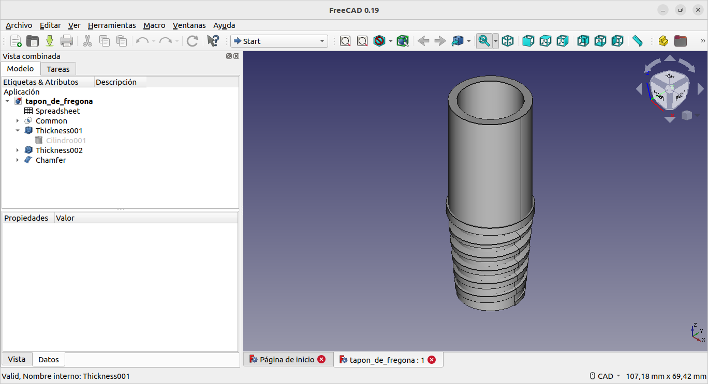Image resolution: width=708 pixels, height=384 pixels.
Task: Select the Spreadsheet item in the tree
Action: (57, 111)
